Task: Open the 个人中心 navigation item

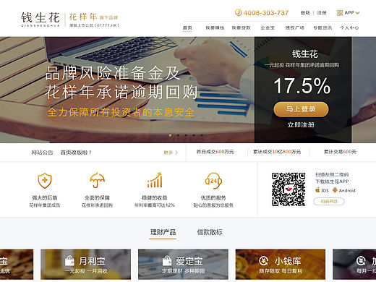Action: pos(349,28)
